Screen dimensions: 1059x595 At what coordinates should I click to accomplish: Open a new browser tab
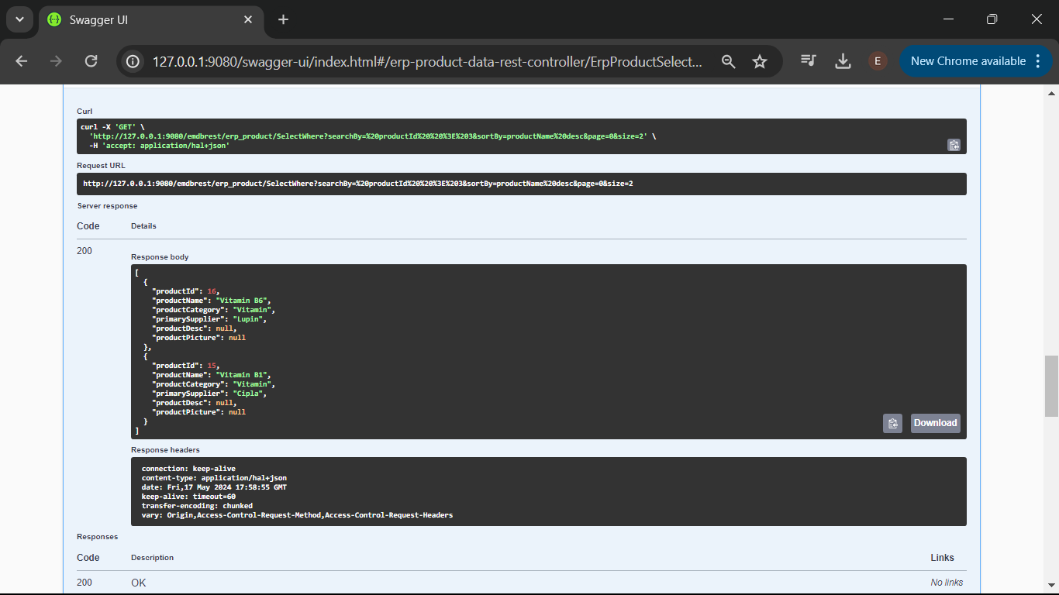[283, 20]
